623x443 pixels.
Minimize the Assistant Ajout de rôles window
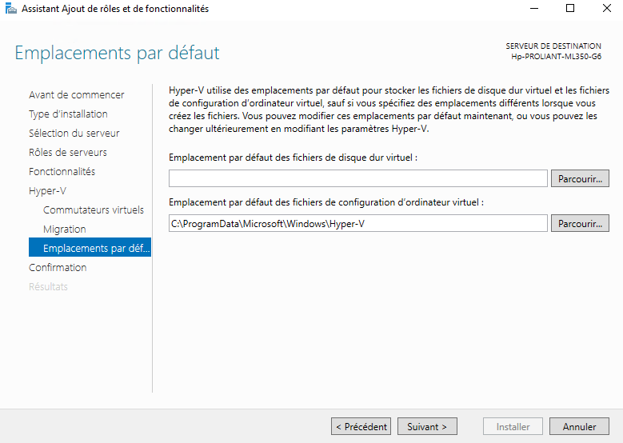click(x=533, y=9)
